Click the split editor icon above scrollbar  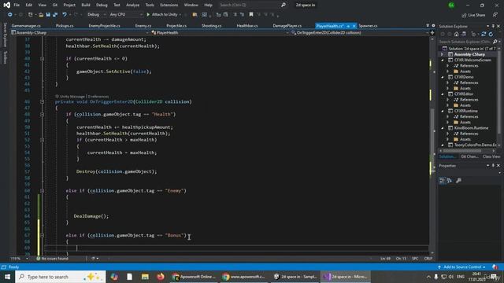(x=432, y=33)
